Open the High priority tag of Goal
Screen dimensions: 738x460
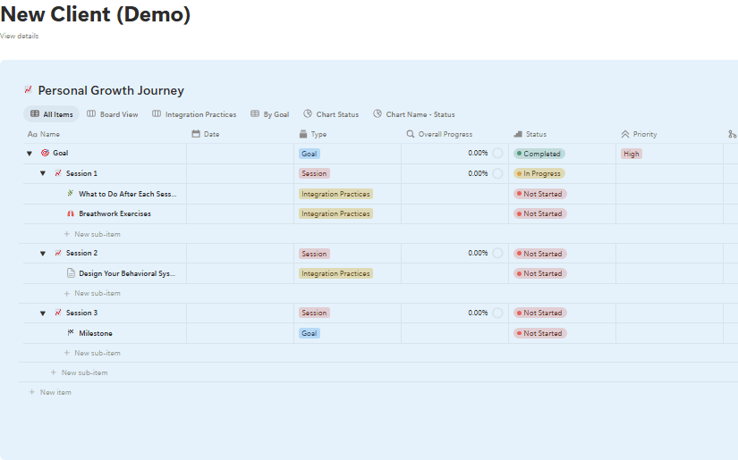pos(632,154)
